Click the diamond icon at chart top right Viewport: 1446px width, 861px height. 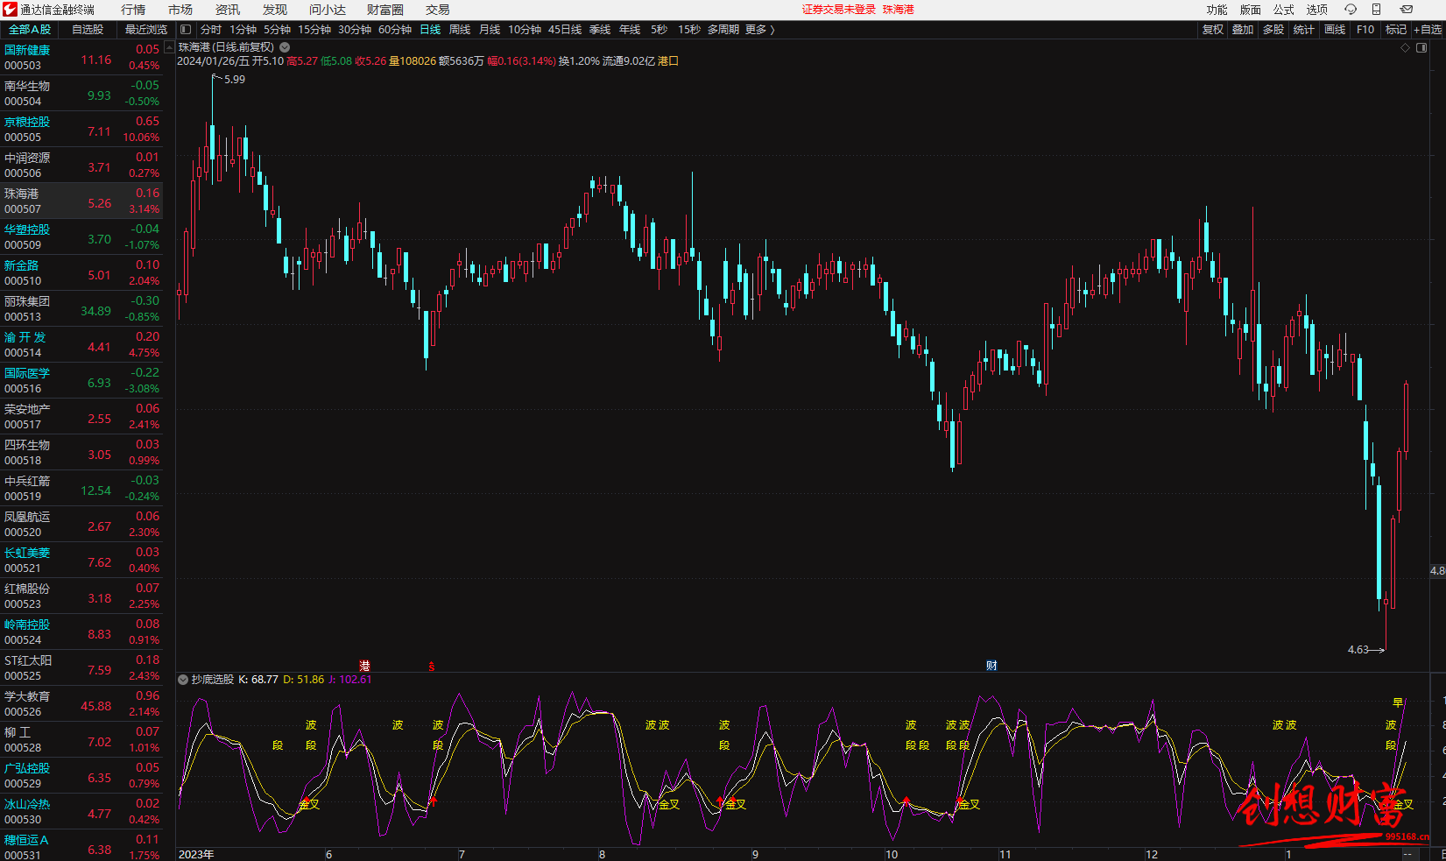[x=1405, y=47]
